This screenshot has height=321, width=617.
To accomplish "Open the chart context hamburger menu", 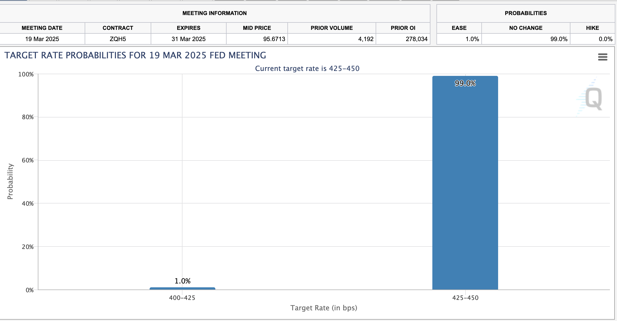I will pos(602,57).
